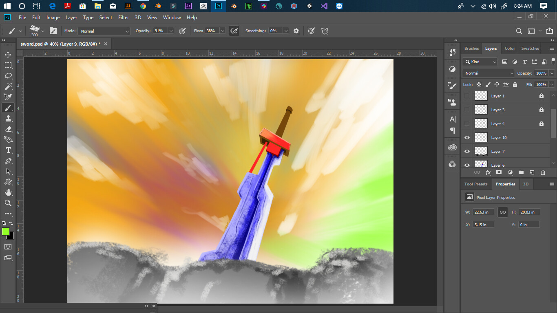Screen dimensions: 557x313
Task: Select the Lasso tool
Action: pyautogui.click(x=8, y=76)
